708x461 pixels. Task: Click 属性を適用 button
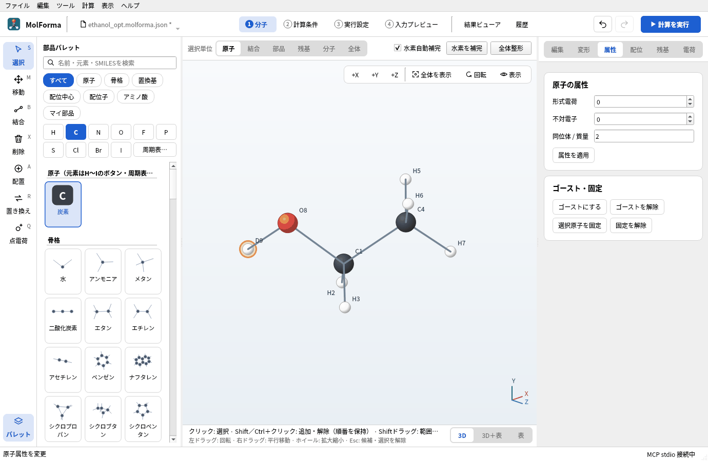[x=574, y=155]
